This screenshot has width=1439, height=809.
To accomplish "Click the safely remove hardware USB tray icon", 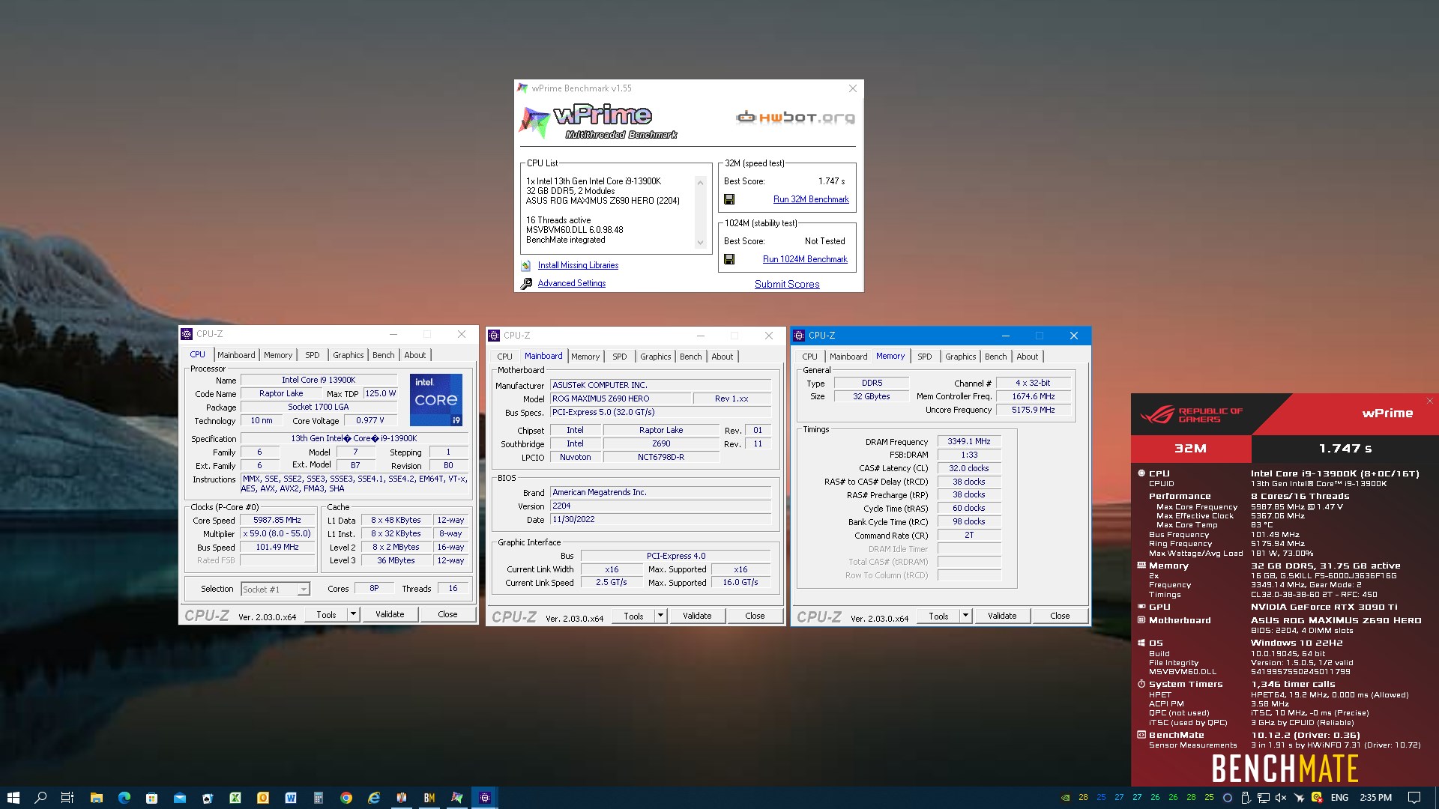I will tap(1246, 798).
